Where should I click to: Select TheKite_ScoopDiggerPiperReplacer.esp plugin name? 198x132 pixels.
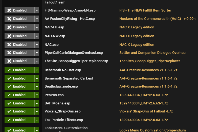tap(76, 61)
